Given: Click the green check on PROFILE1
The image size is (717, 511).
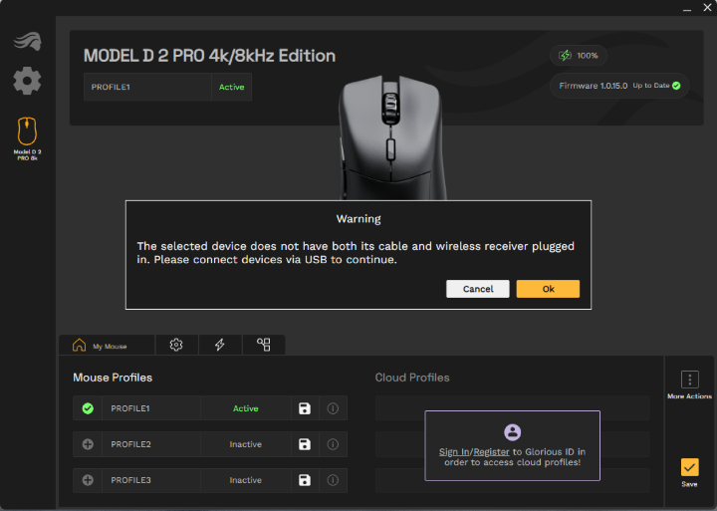Looking at the screenshot, I should (x=88, y=408).
